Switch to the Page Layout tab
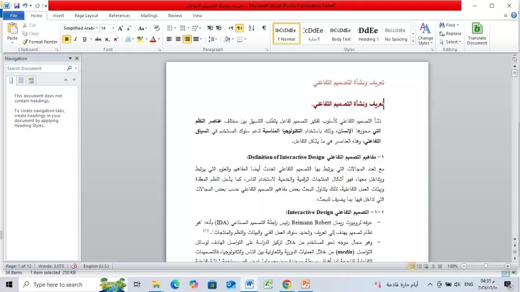The image size is (520, 292). pyautogui.click(x=86, y=16)
